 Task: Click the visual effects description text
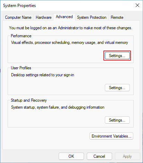[69, 42]
